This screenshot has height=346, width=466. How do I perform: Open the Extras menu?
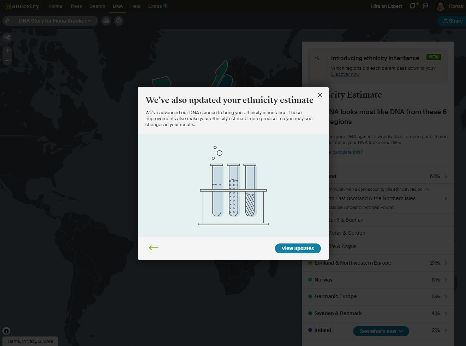click(157, 6)
